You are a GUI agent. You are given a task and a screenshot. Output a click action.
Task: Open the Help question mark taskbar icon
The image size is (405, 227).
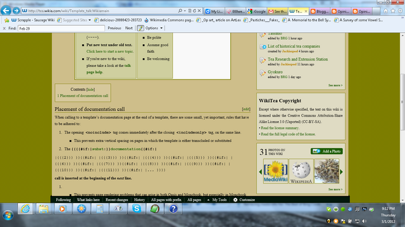(173, 209)
